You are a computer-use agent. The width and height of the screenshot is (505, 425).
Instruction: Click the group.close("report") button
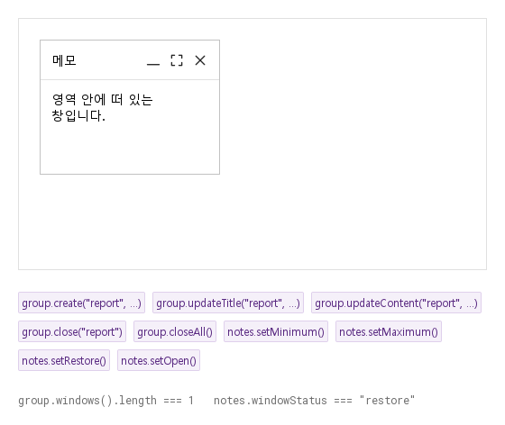(x=72, y=331)
